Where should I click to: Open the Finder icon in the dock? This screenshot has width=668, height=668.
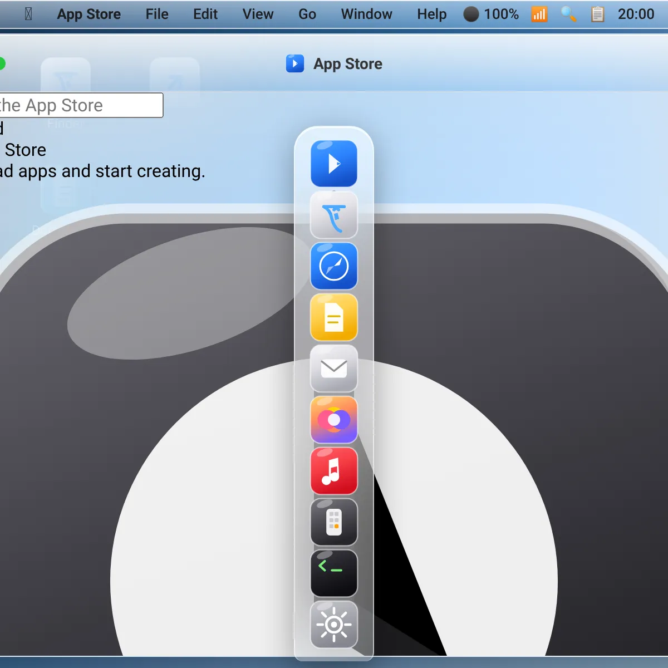334,215
